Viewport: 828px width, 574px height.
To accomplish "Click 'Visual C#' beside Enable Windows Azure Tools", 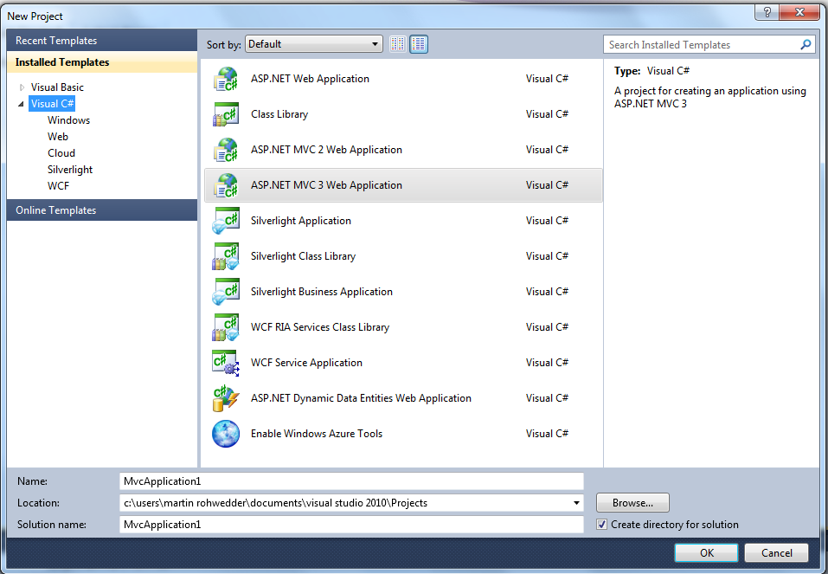I will click(547, 434).
